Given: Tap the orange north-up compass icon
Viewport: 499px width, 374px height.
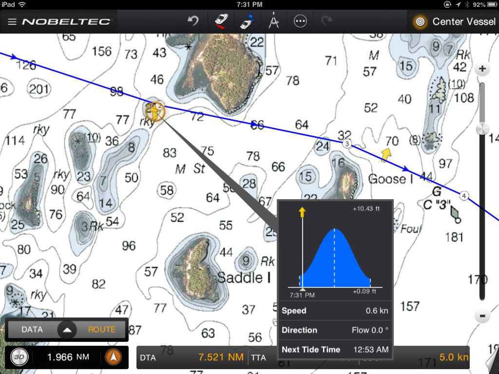Looking at the screenshot, I should pos(113,357).
